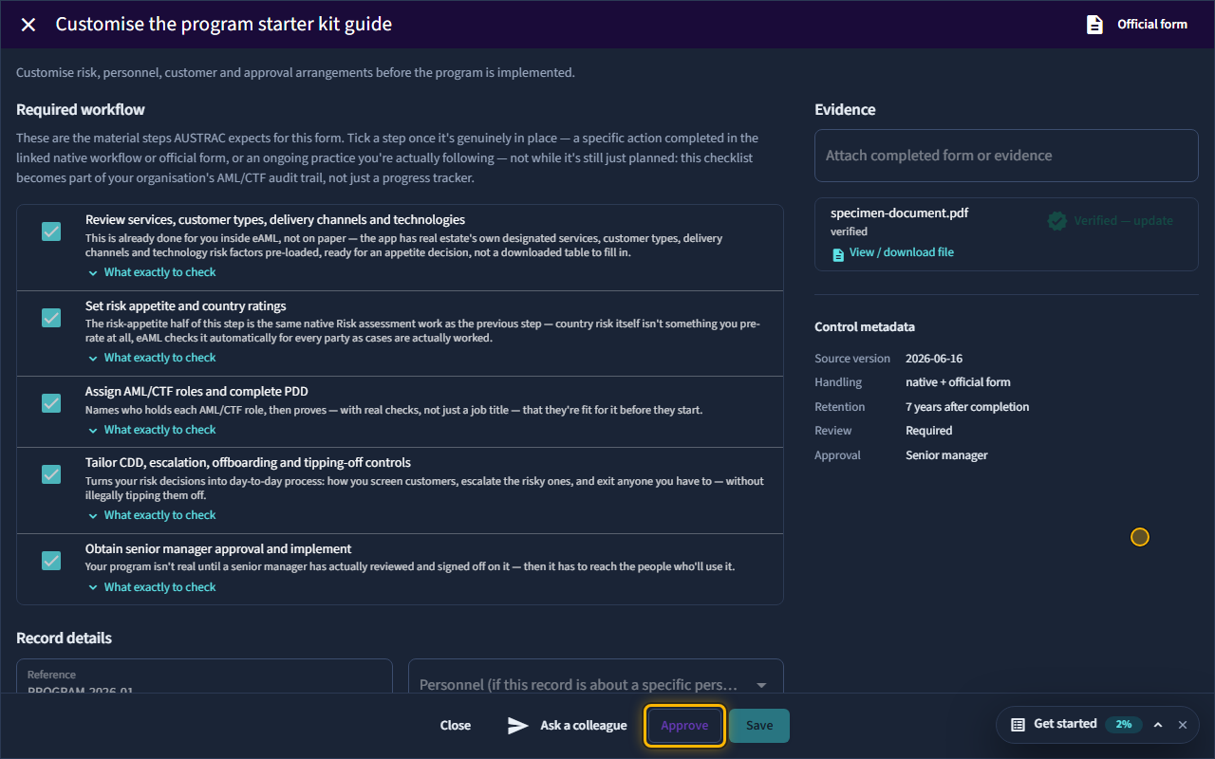Click the 2% progress indicator in Get started
This screenshot has width=1215, height=759.
[1124, 724]
